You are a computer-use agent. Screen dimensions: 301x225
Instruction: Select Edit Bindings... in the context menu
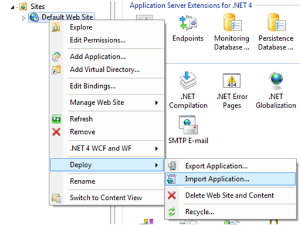tap(107, 86)
